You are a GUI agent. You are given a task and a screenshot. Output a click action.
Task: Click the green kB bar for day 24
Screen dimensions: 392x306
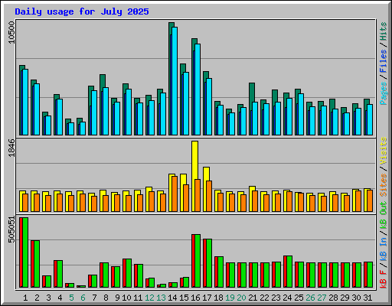point(289,272)
